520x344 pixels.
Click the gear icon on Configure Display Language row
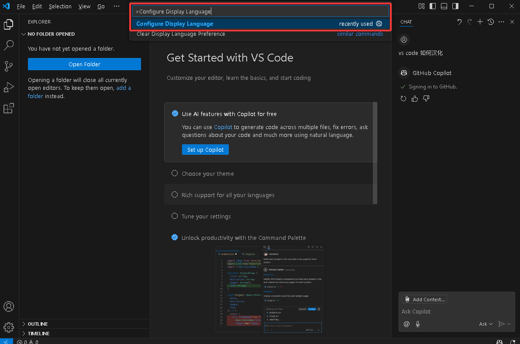(379, 24)
